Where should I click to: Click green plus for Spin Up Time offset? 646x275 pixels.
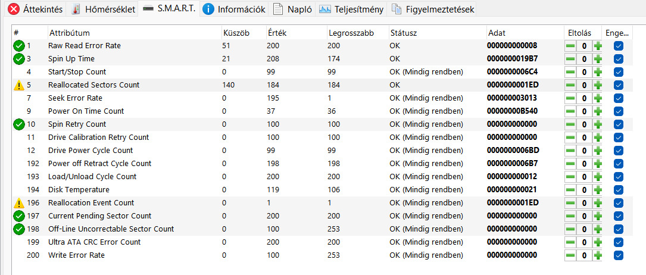598,59
